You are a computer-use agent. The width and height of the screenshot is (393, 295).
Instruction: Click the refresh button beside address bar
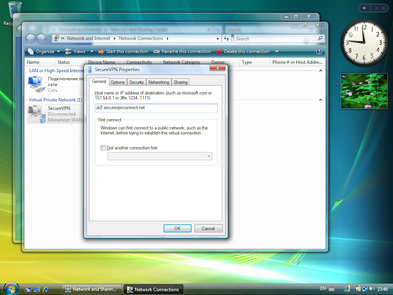click(x=226, y=39)
